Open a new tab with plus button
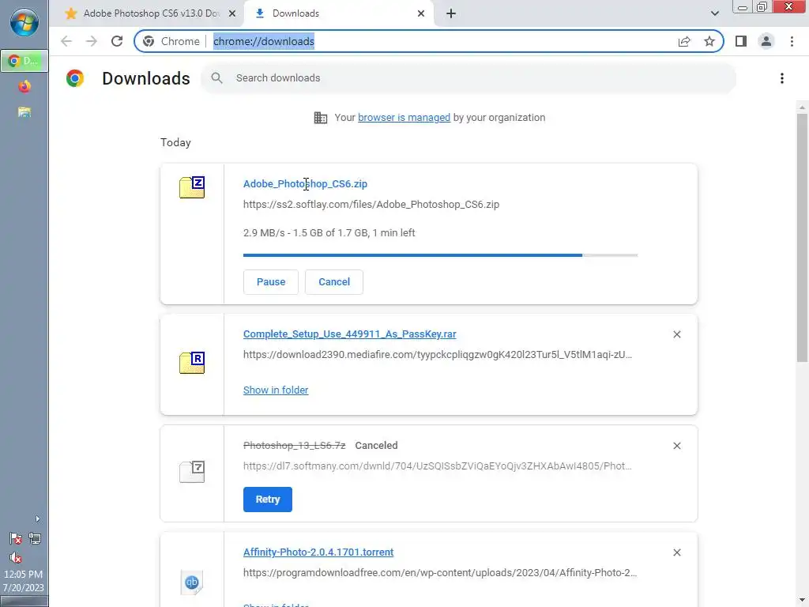This screenshot has height=607, width=809. pyautogui.click(x=451, y=13)
